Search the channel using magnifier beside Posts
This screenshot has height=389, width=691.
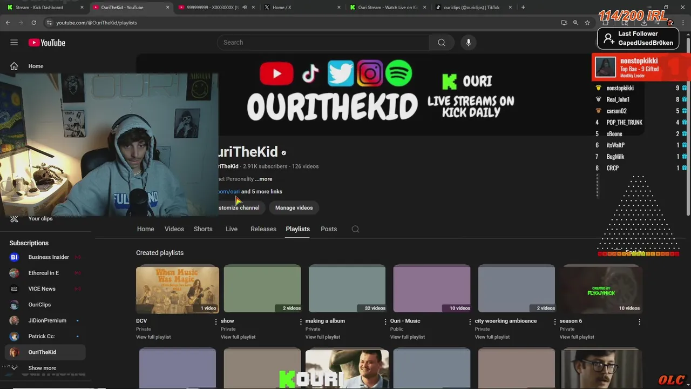click(x=355, y=229)
